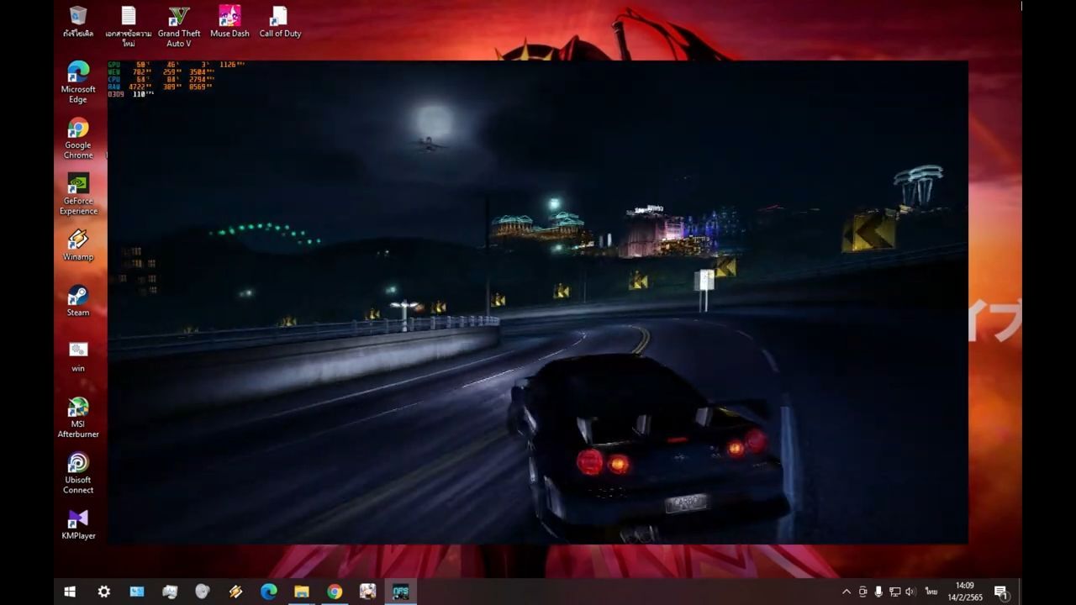Open the Windows Start menu
This screenshot has width=1076, height=605.
70,592
